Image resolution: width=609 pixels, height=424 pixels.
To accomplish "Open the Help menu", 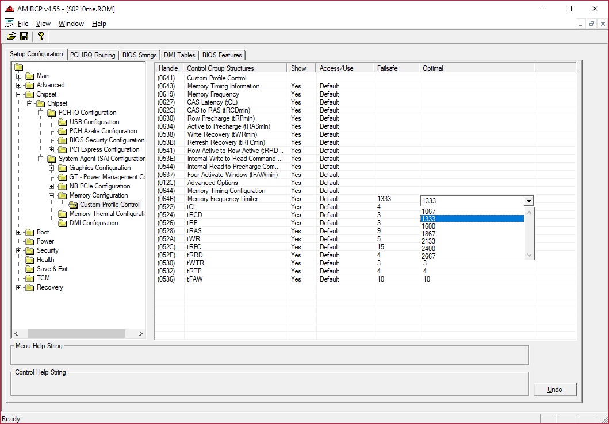I will [99, 24].
